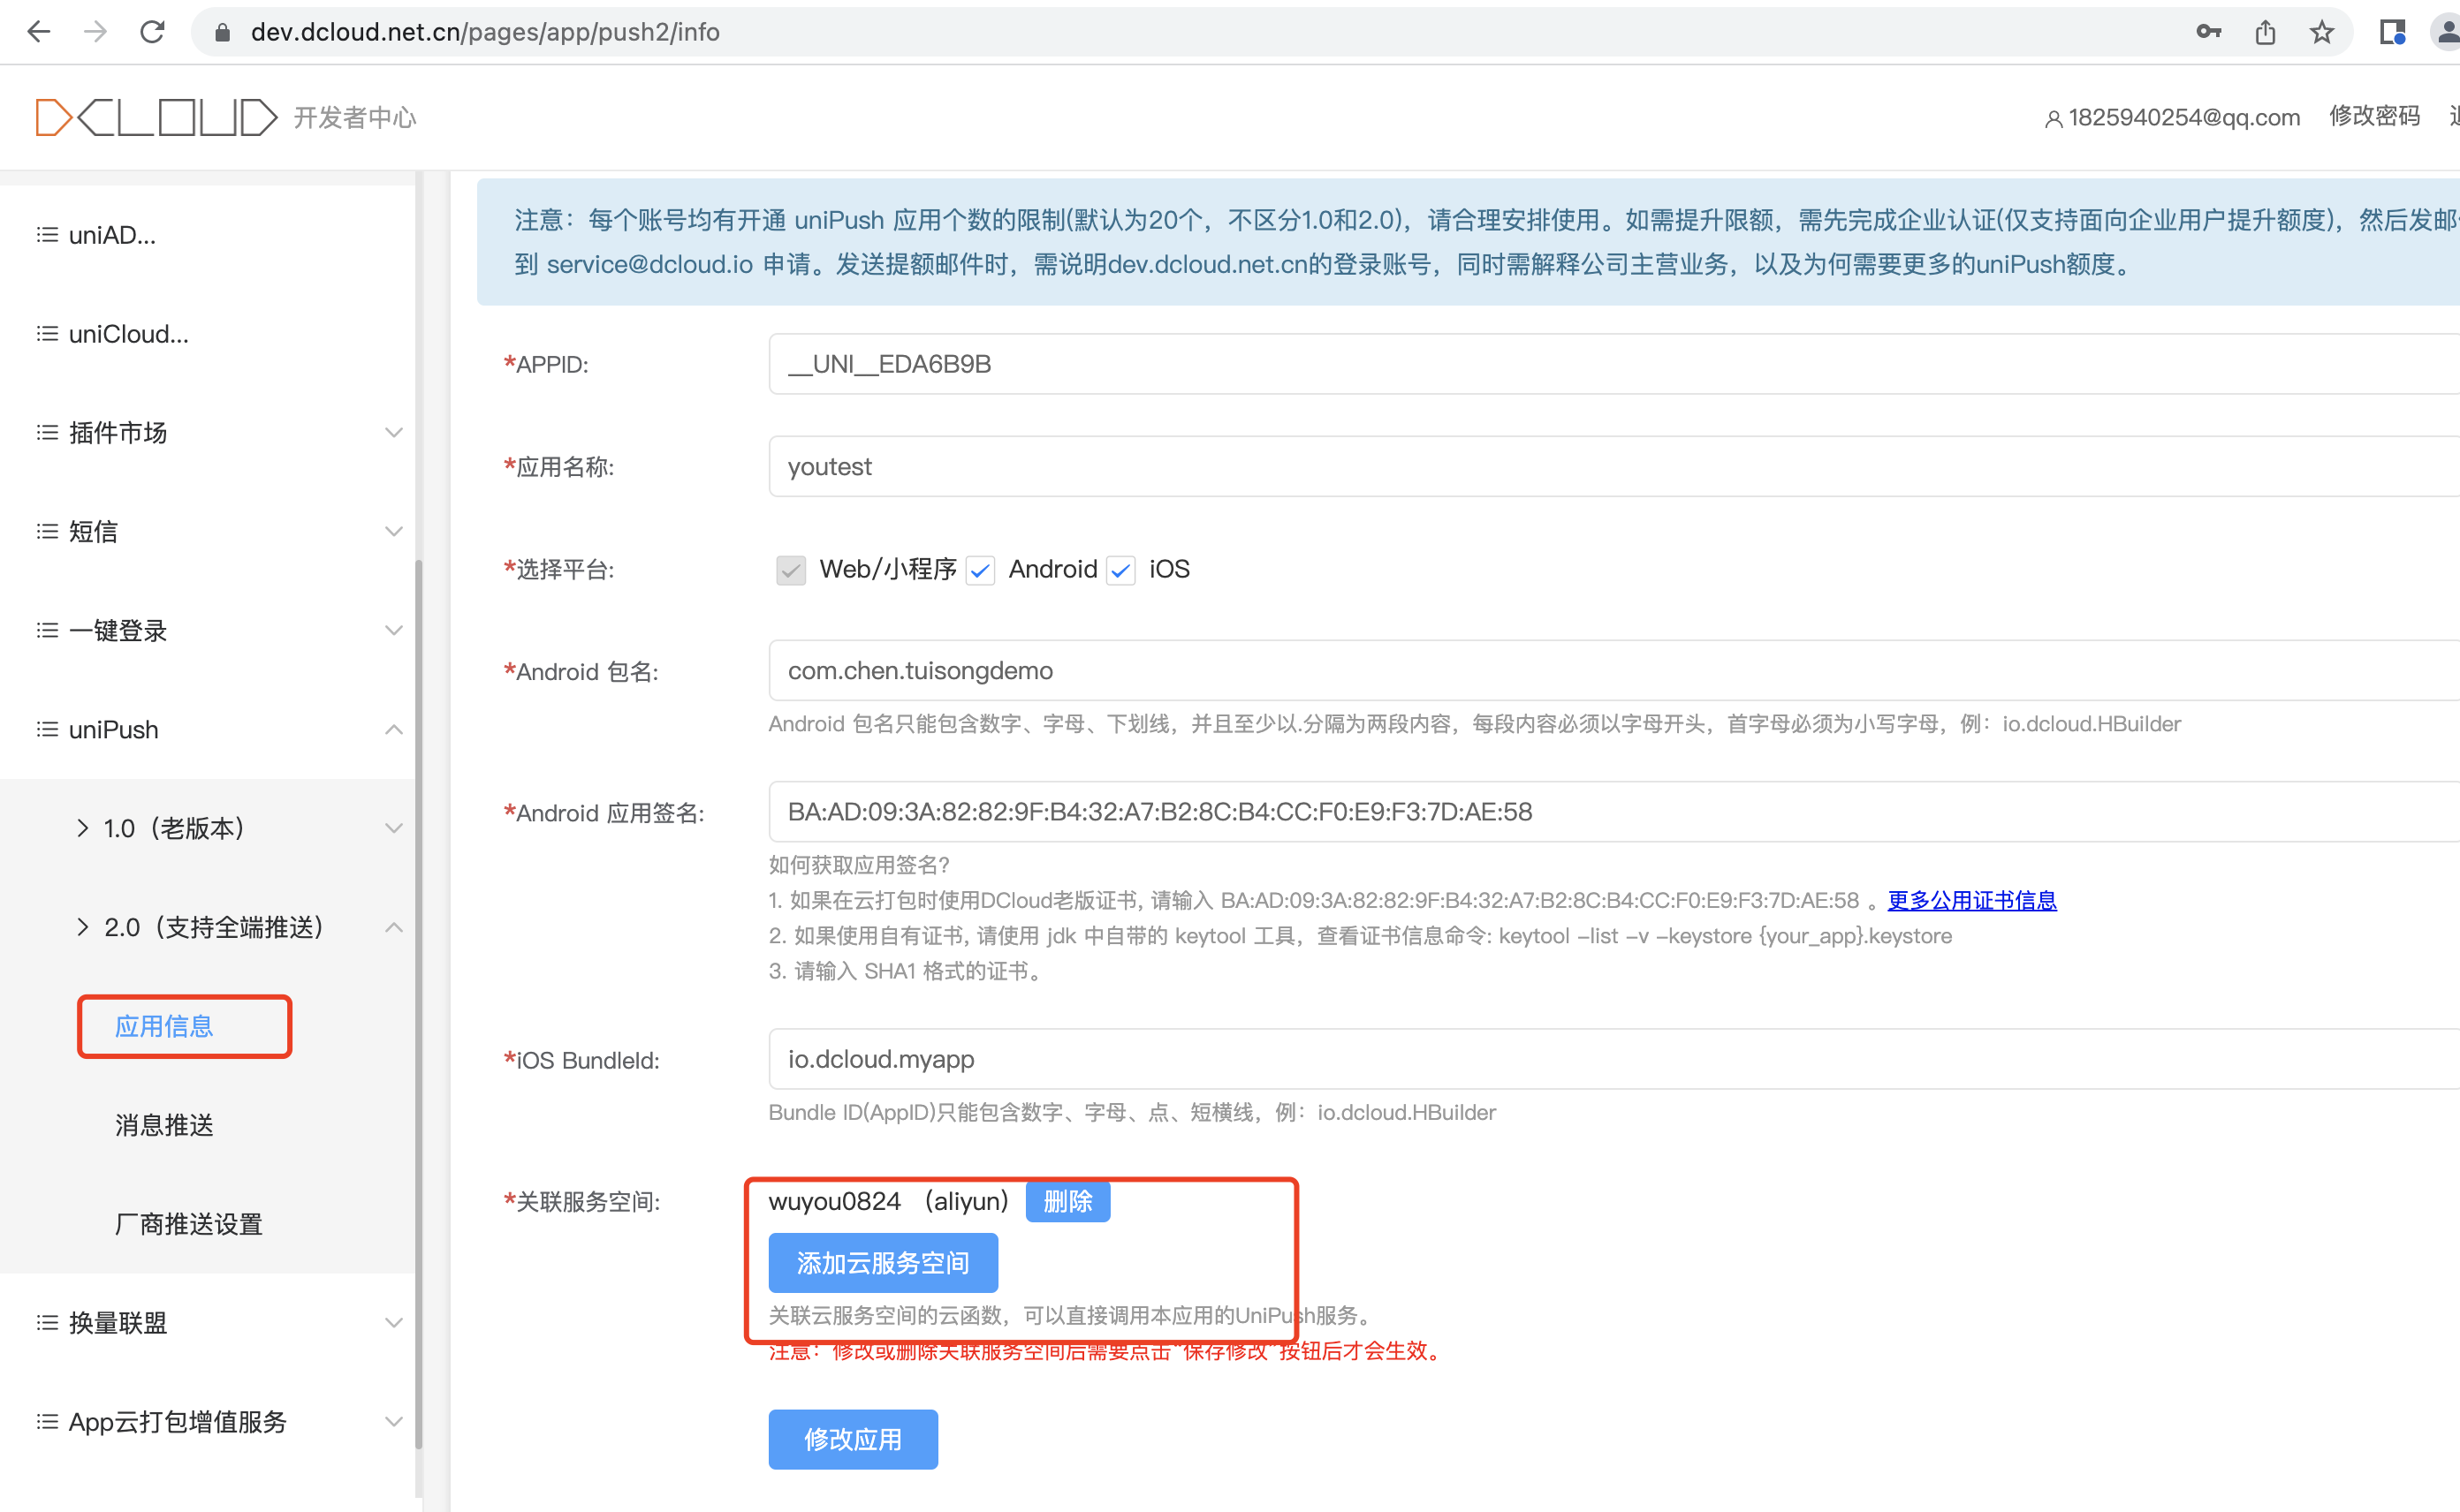Click the browser forward arrow
The height and width of the screenshot is (1512, 2460).
tap(95, 32)
